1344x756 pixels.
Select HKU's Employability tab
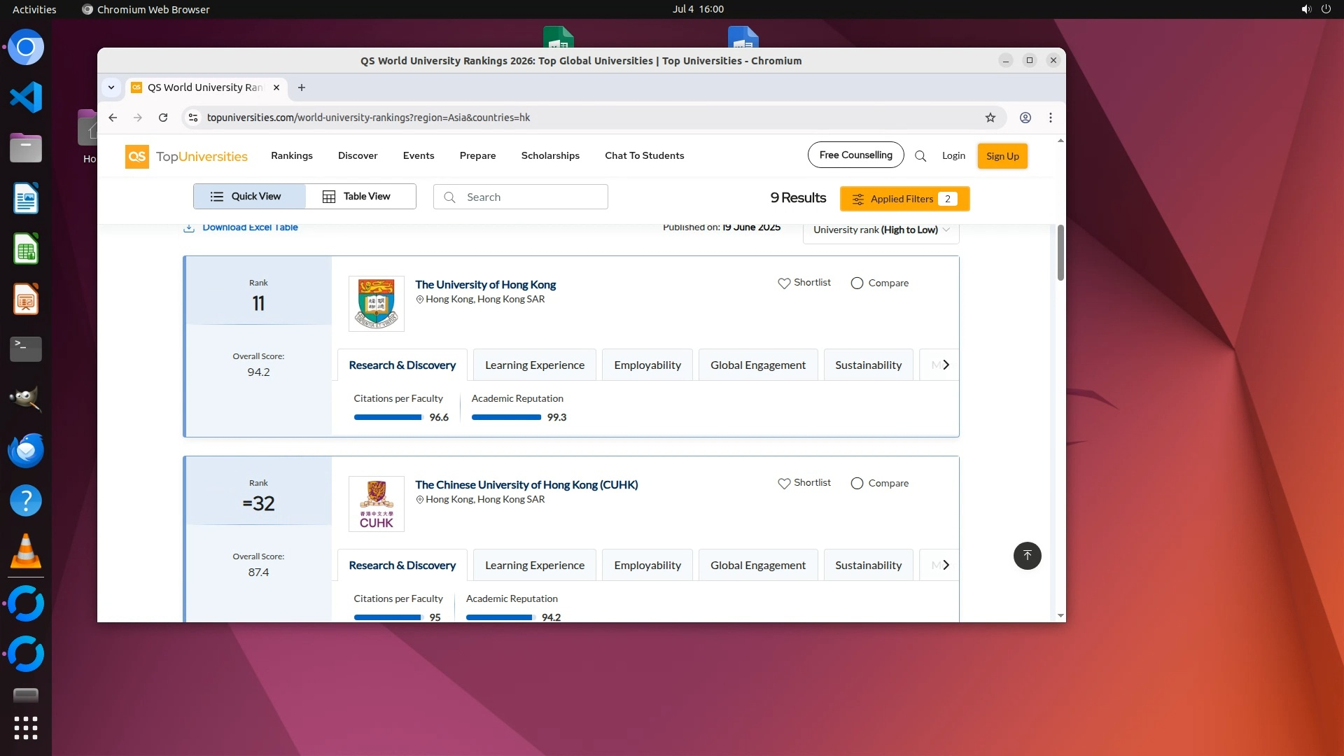coord(647,365)
